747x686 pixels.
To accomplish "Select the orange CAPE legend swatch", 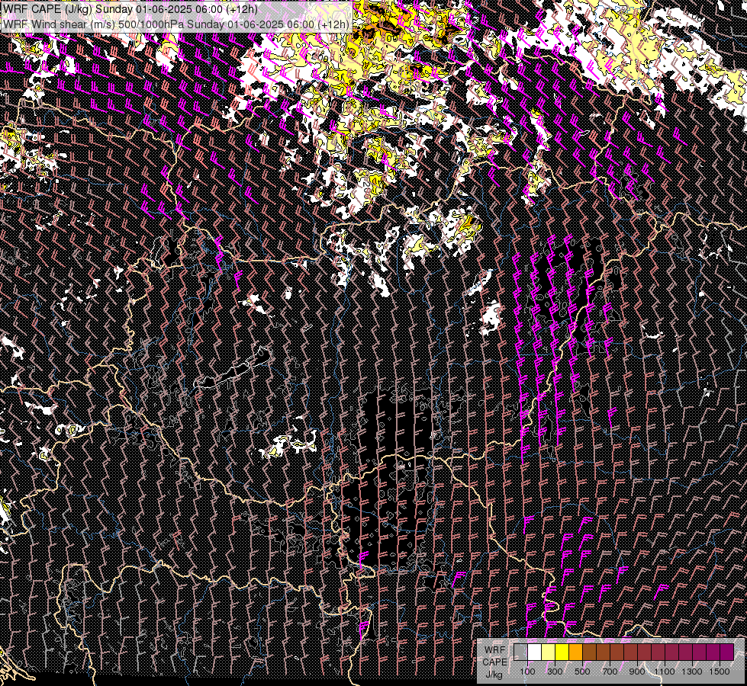I will tap(575, 652).
